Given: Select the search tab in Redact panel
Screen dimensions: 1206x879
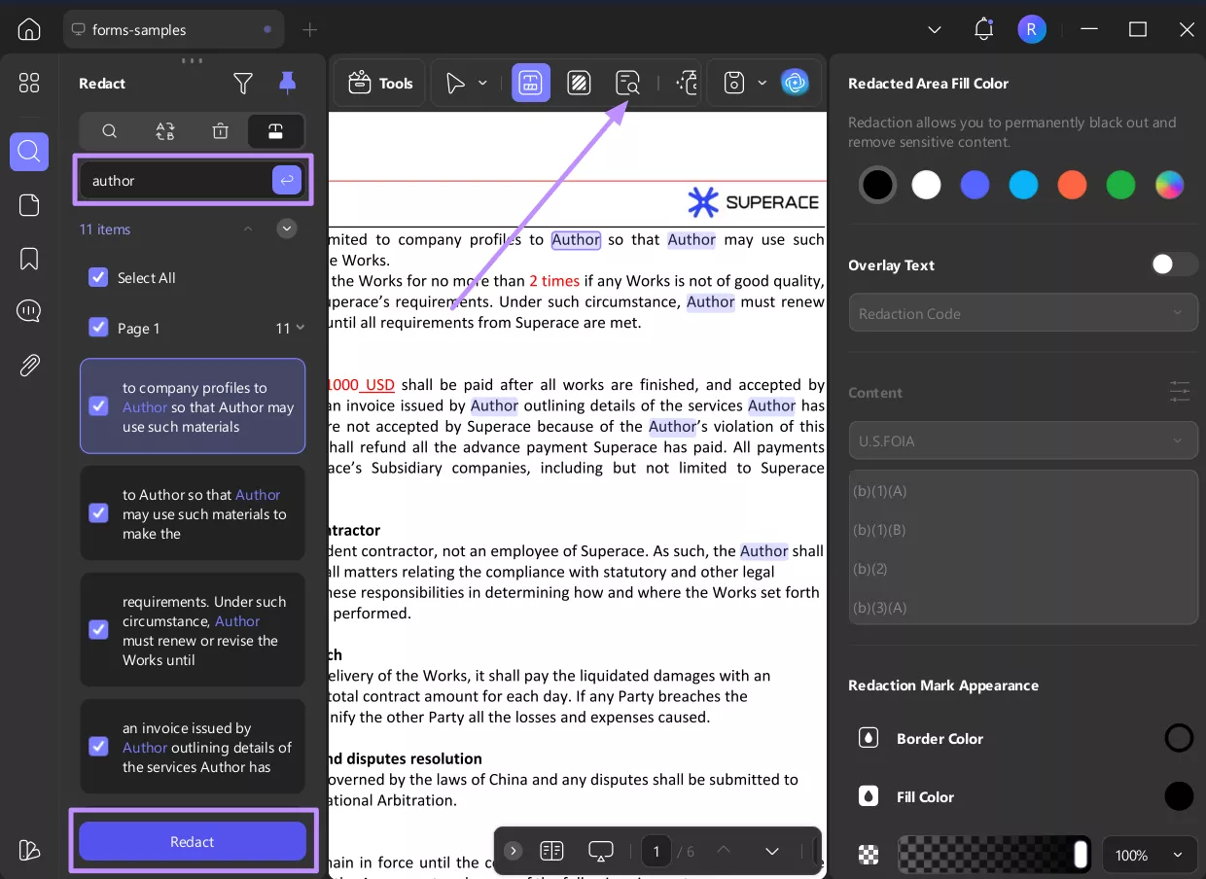Looking at the screenshot, I should (x=110, y=131).
